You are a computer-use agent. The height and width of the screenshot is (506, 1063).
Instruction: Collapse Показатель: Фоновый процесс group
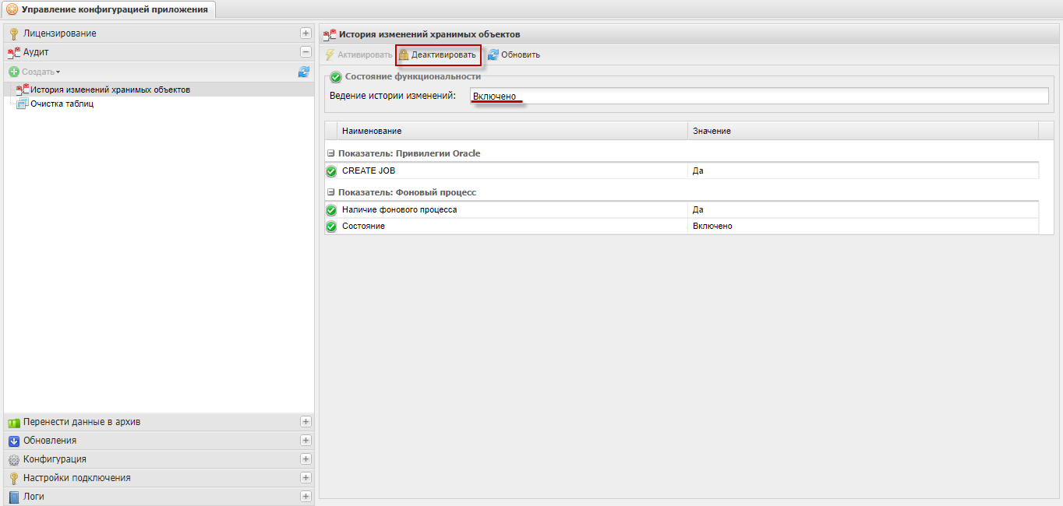point(331,192)
